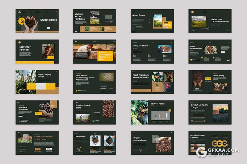Click the white button below Sruput Coffee title

click(48, 28)
